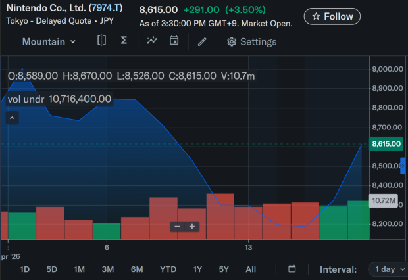
Task: Select the 1D range
Action: pos(25,269)
